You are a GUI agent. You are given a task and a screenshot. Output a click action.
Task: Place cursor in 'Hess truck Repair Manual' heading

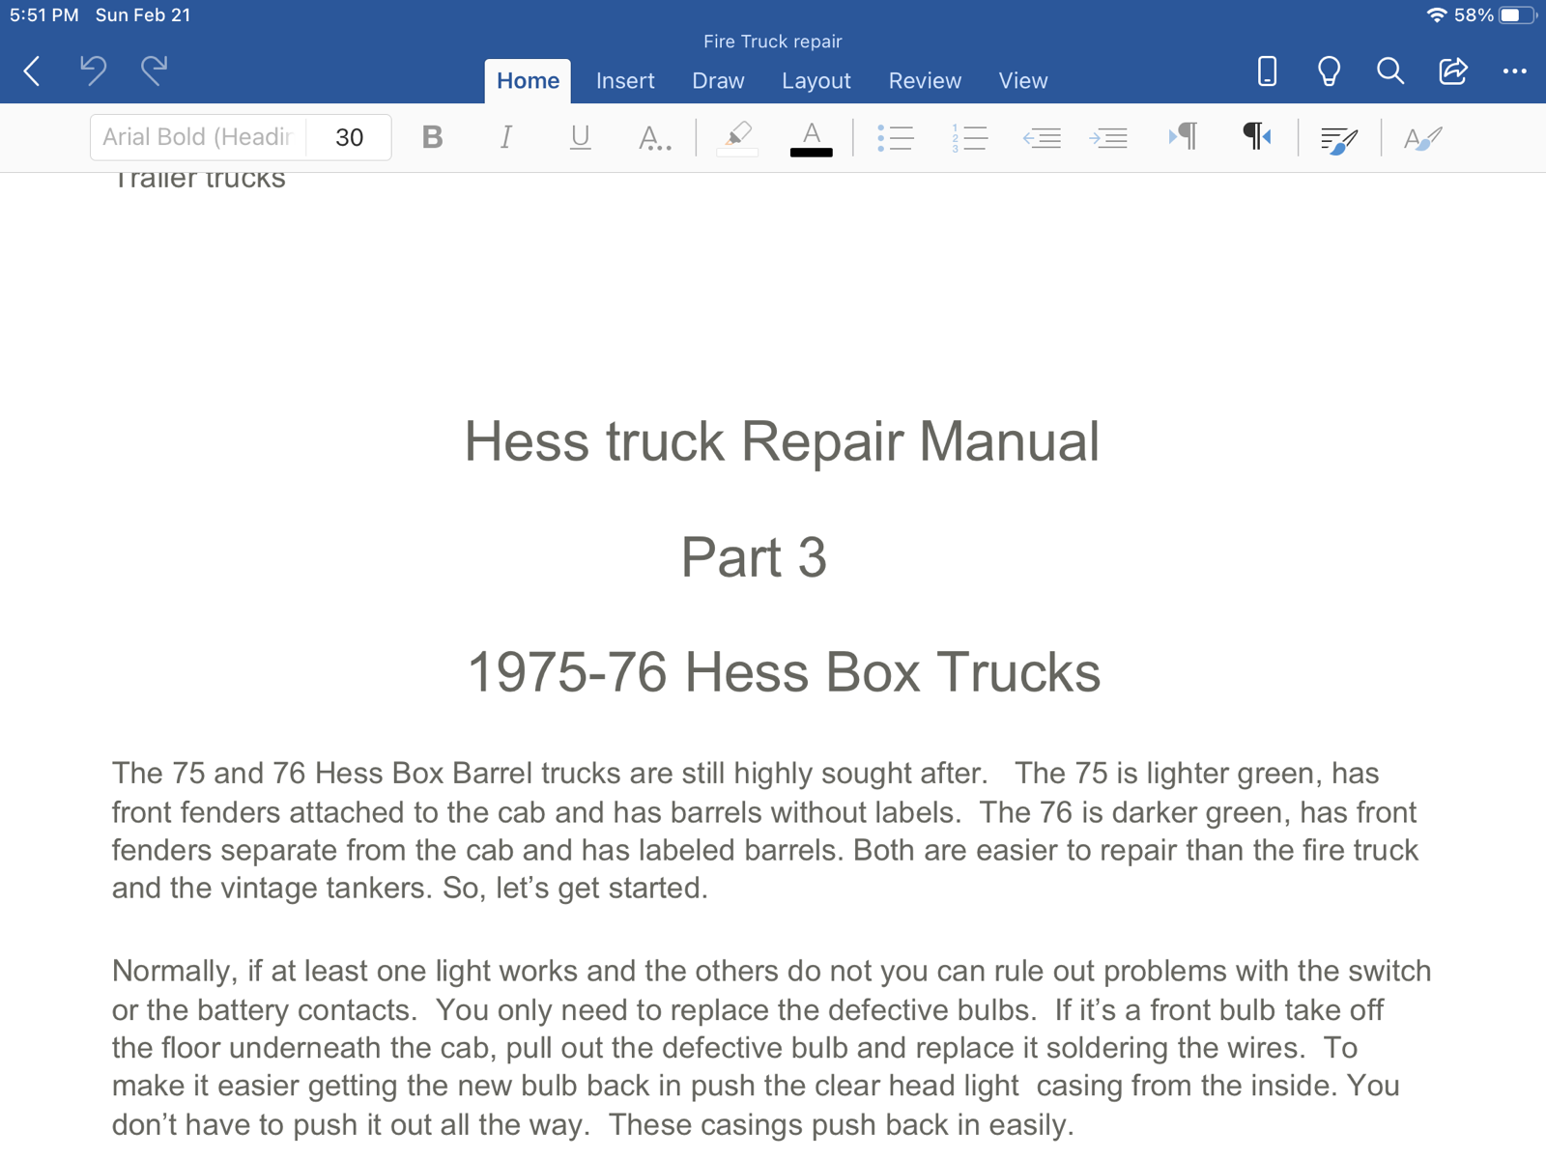coord(782,441)
